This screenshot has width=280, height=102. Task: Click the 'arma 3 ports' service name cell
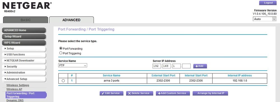tap(112, 81)
